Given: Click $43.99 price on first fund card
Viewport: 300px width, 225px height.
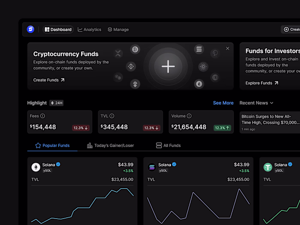Looking at the screenshot, I should point(126,165).
